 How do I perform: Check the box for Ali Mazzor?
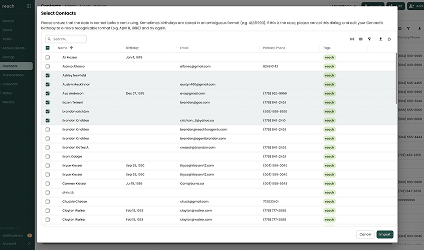(x=48, y=57)
